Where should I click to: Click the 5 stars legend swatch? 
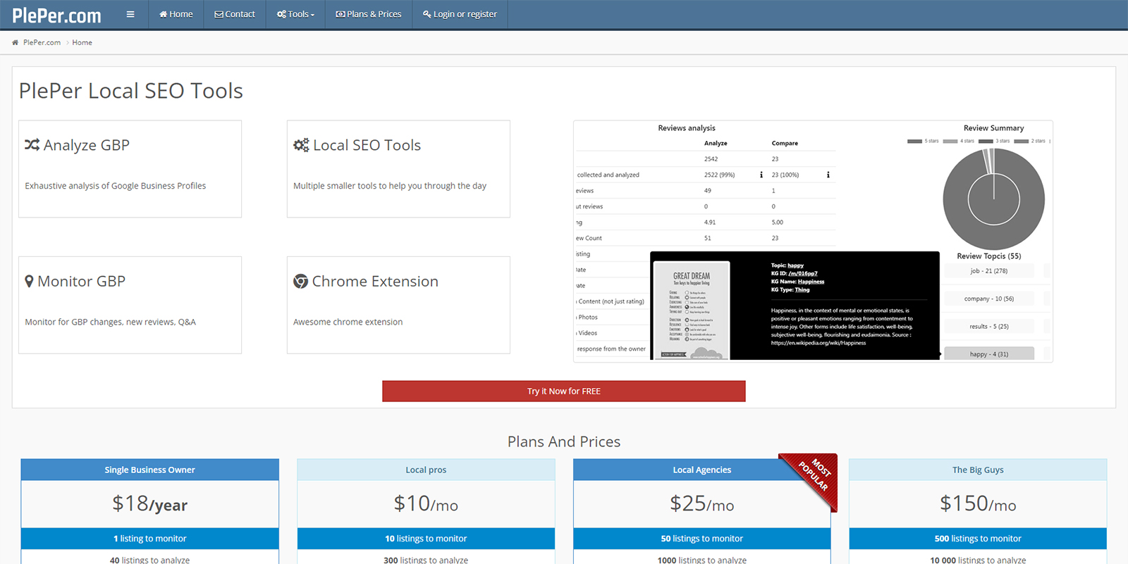coord(915,141)
